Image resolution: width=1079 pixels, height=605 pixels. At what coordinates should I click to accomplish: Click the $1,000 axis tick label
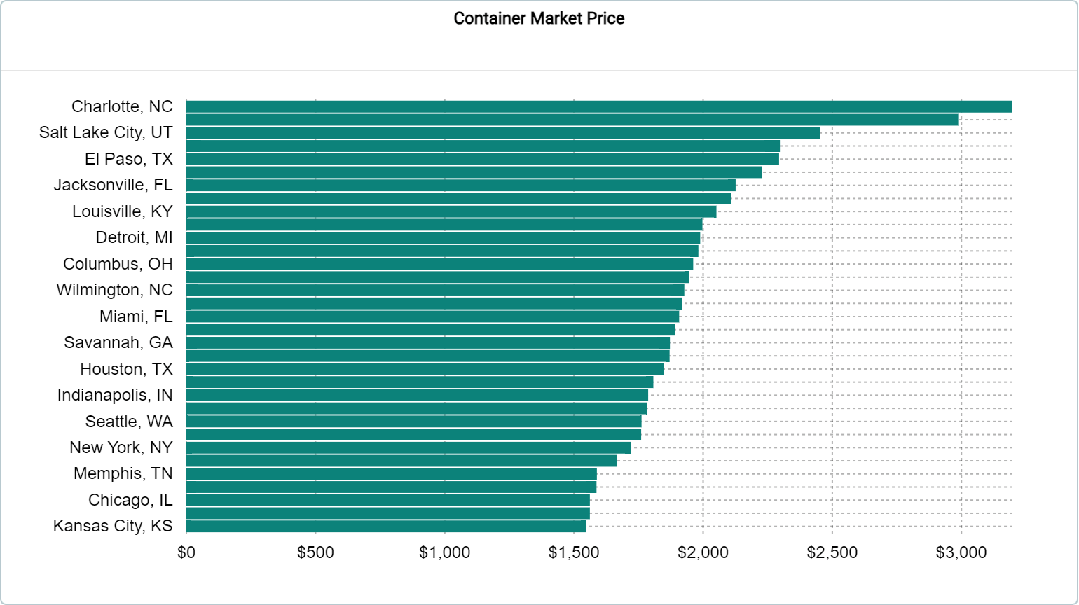tap(445, 552)
